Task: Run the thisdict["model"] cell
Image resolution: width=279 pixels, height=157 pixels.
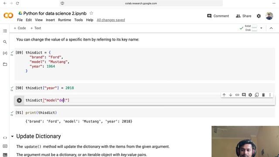Action: (x=19, y=100)
